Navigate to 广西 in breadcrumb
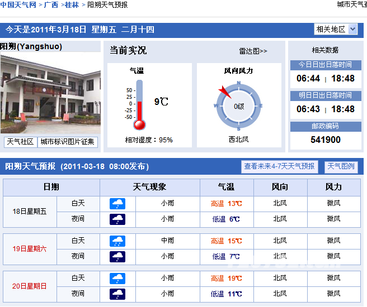The width and height of the screenshot is (367, 307). [x=51, y=5]
